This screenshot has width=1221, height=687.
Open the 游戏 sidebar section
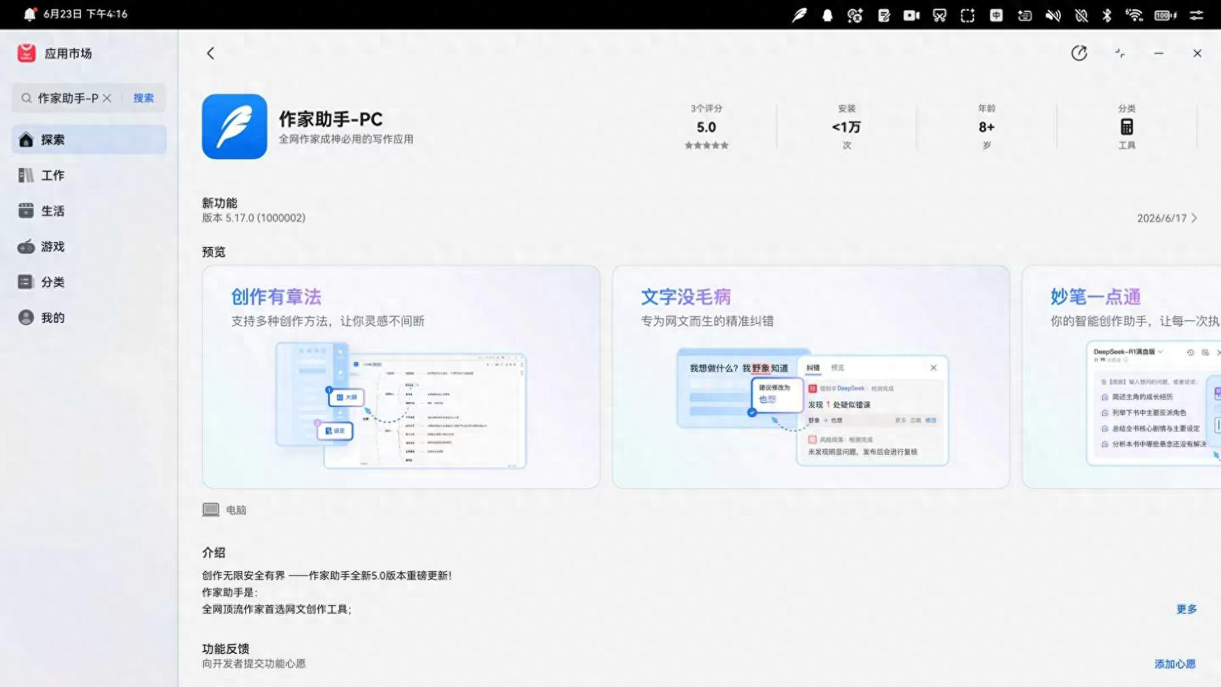click(89, 246)
